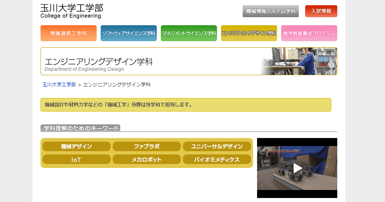This screenshot has width=385, height=202.
Task: Select the yellow エンジニアリングデザイン学科 nav tab
Action: [x=249, y=33]
